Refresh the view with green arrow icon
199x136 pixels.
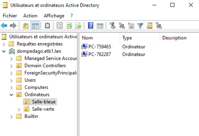pyautogui.click(x=69, y=25)
